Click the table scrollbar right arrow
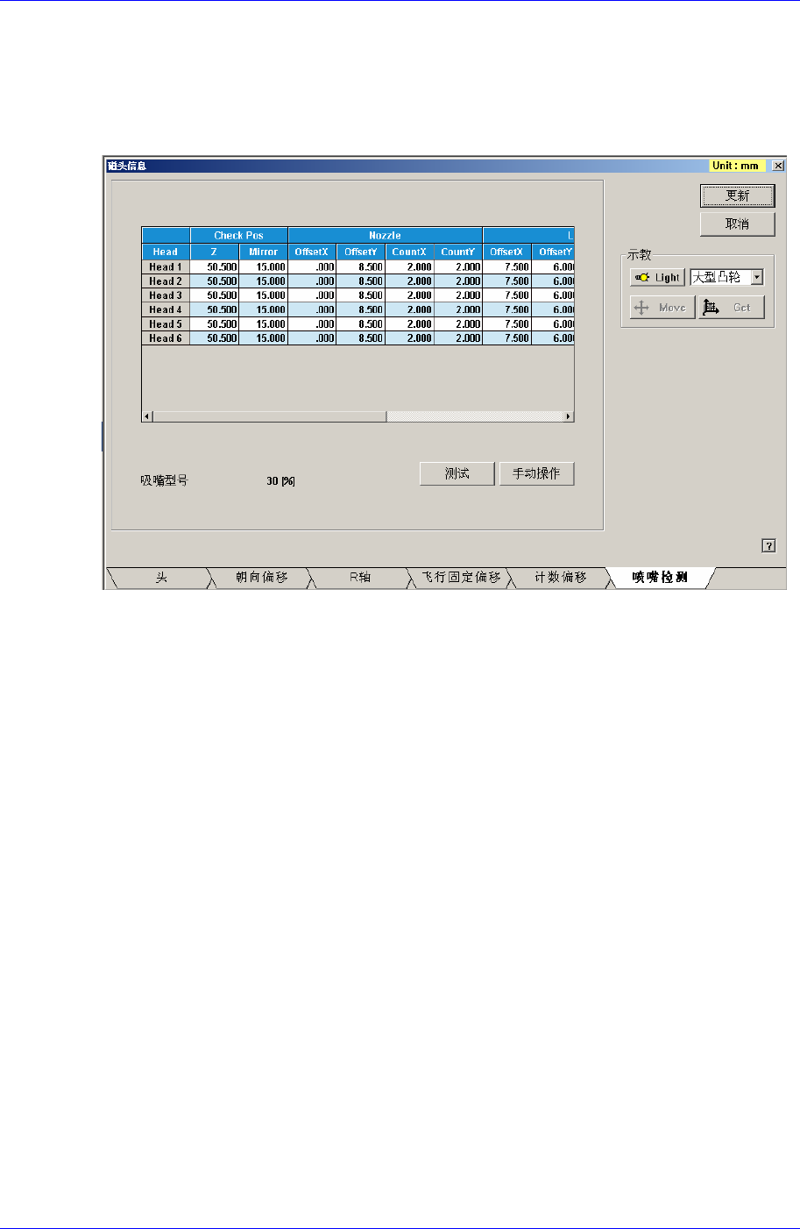 pos(568,416)
